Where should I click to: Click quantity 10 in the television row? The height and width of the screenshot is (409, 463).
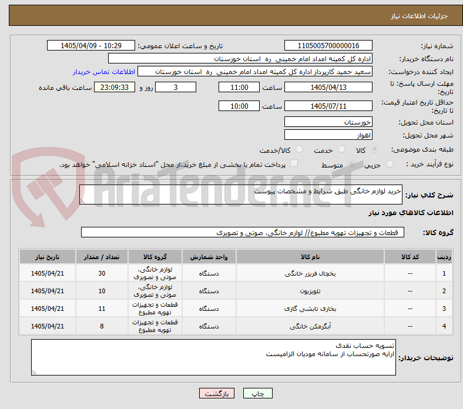click(102, 291)
